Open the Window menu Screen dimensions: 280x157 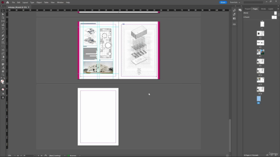coord(60,3)
